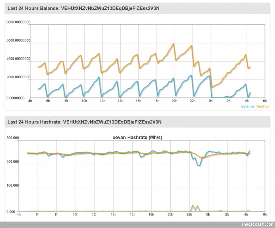Click the hashrate dip after 22h
This screenshot has height=228, width=275.
[x=198, y=165]
